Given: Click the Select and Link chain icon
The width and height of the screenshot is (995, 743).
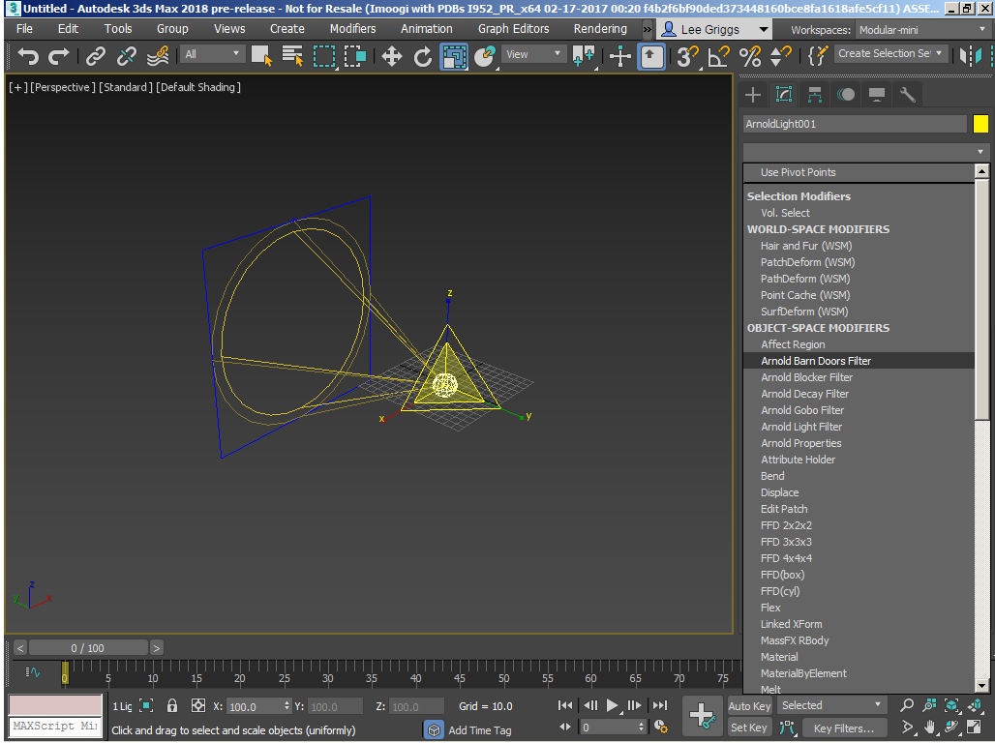Looking at the screenshot, I should [95, 56].
